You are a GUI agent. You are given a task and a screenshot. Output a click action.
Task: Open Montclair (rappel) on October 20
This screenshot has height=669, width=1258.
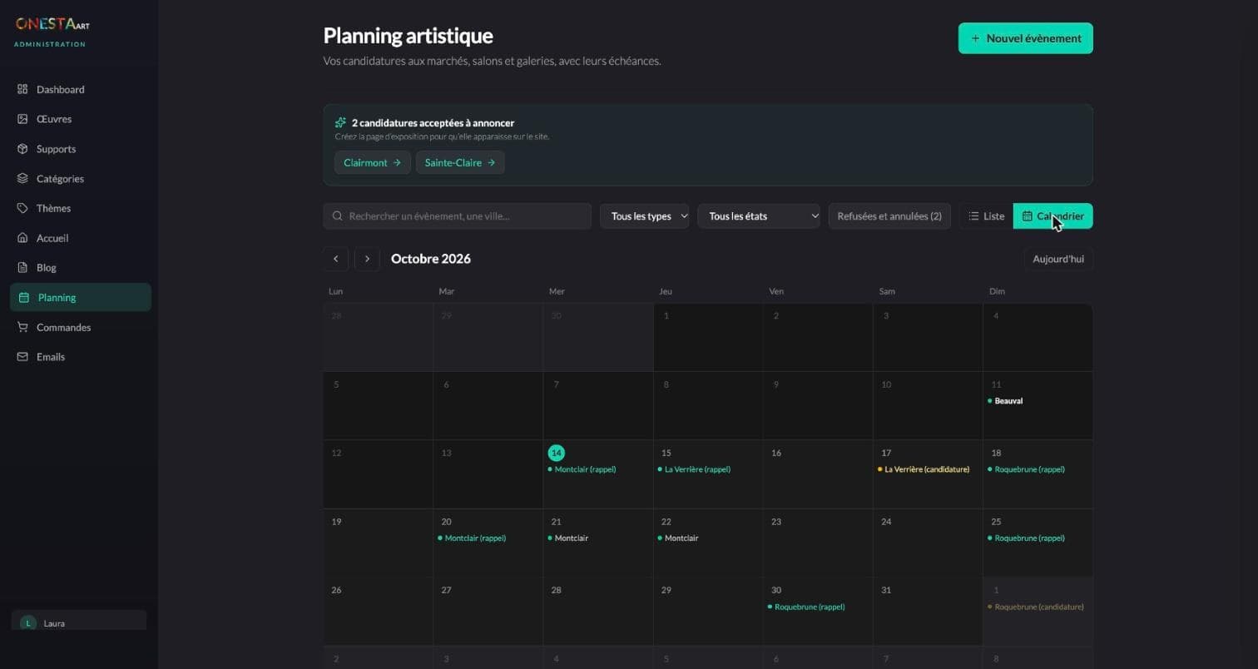click(472, 538)
